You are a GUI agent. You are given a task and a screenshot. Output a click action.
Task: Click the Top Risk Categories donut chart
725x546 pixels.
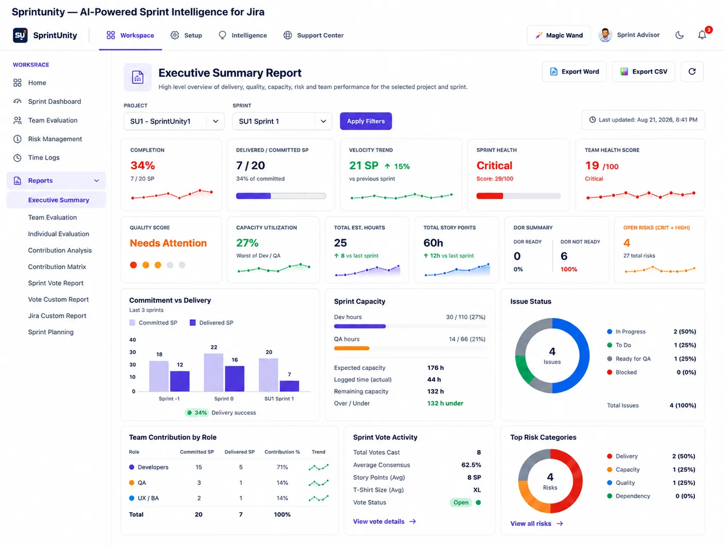(550, 481)
